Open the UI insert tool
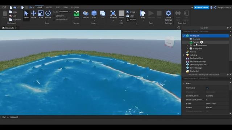This screenshot has width=232, height=130. [x=103, y=14]
